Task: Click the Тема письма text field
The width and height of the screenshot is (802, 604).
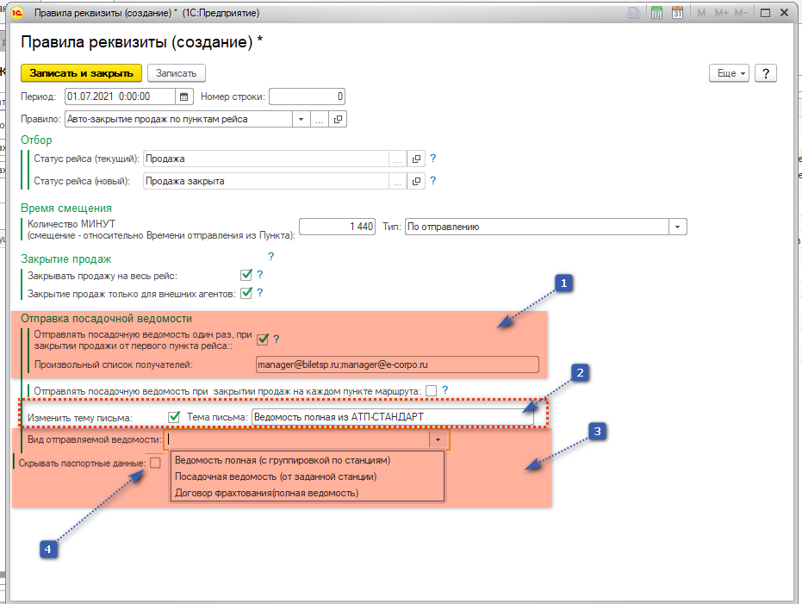Action: pyautogui.click(x=388, y=418)
